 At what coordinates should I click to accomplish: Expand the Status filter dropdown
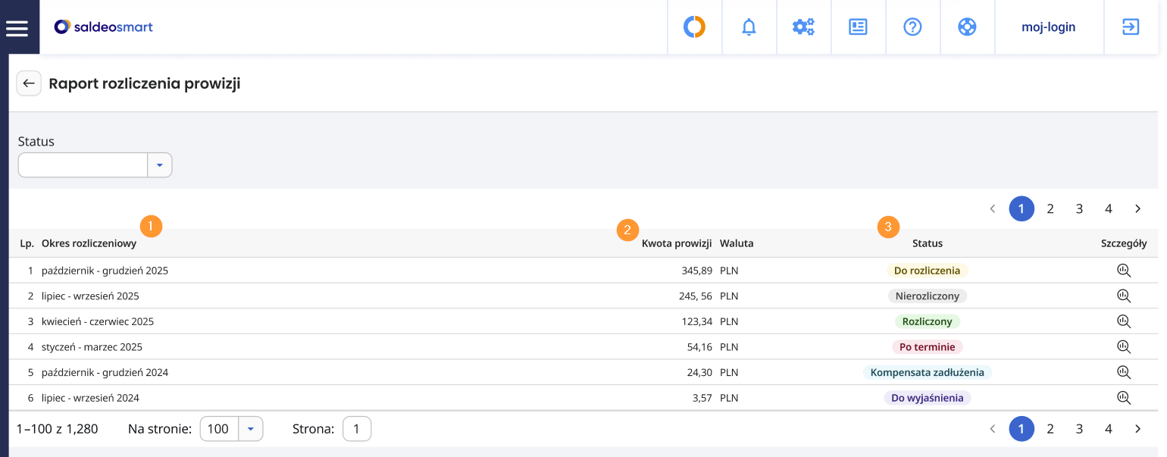pyautogui.click(x=160, y=165)
